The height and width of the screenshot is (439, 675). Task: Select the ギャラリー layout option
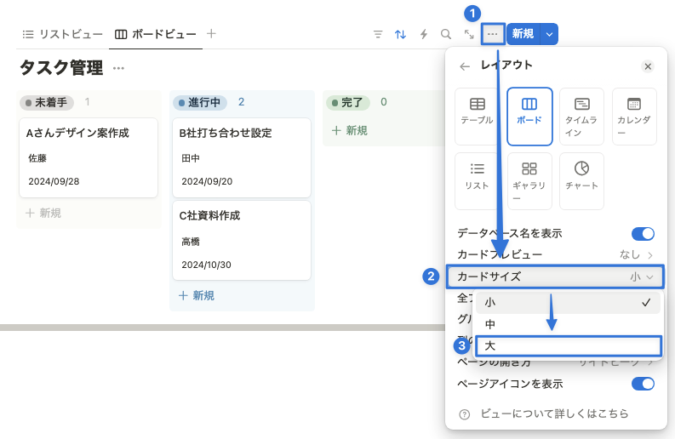[x=529, y=180]
